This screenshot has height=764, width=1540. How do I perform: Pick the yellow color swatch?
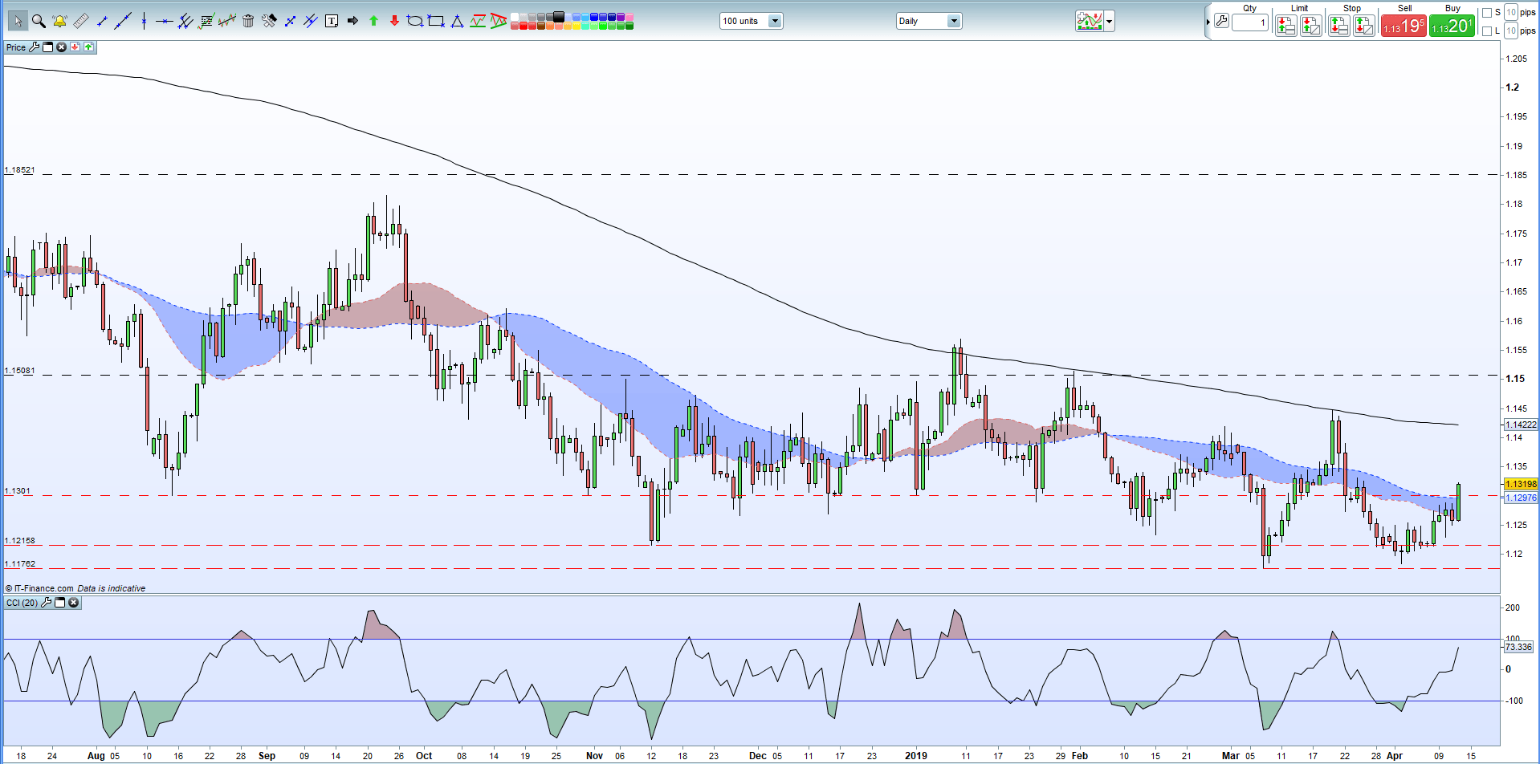click(576, 26)
